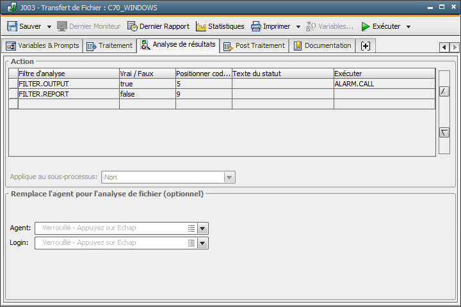
Task: Expand the Exécuter dropdown arrow
Action: click(408, 27)
